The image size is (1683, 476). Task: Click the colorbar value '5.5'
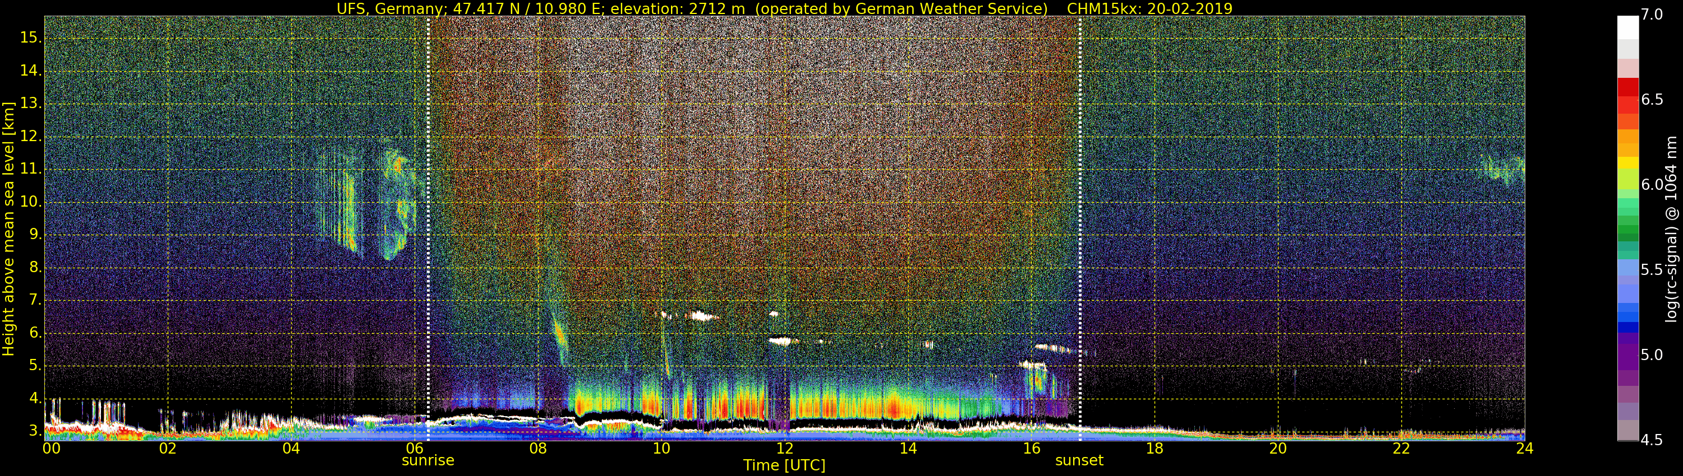pos(1652,270)
